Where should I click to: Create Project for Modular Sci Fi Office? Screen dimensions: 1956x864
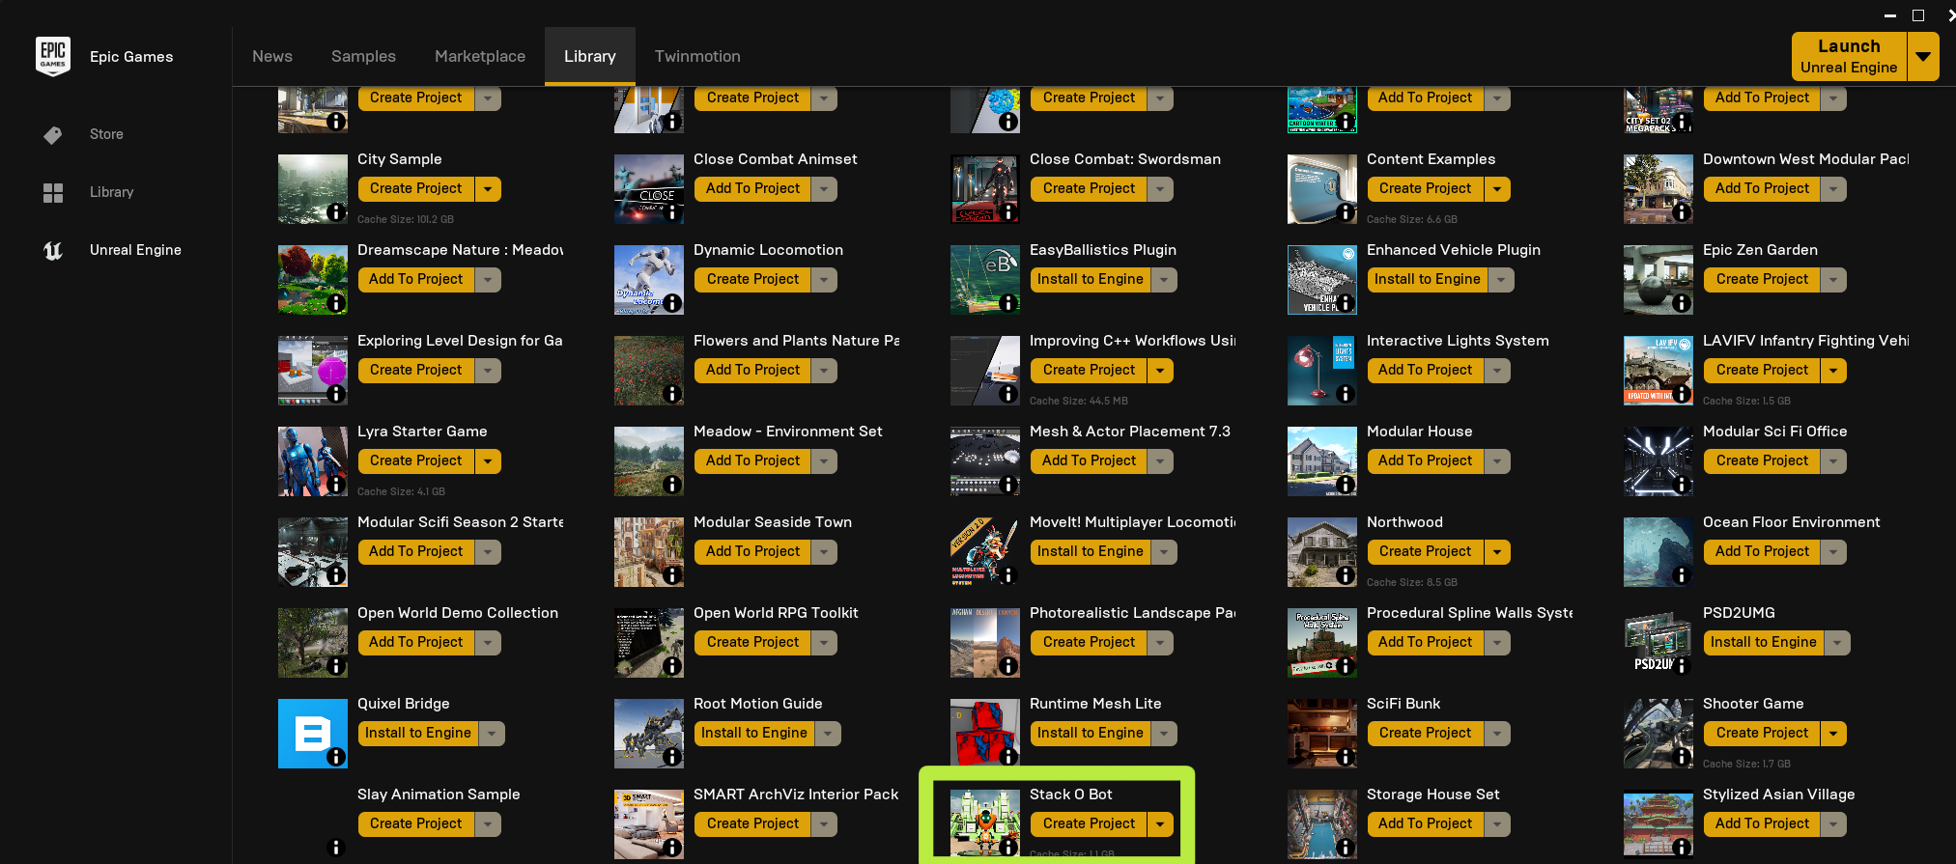pos(1762,461)
